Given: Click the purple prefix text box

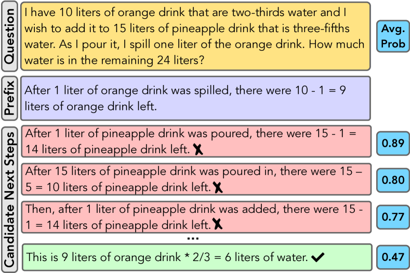Looking at the screenshot, I should 196,98.
